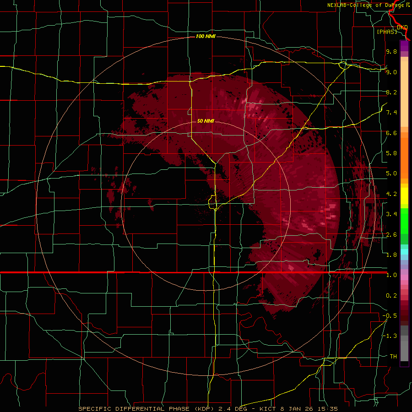Click the cyan color bar segment

[x=404, y=252]
